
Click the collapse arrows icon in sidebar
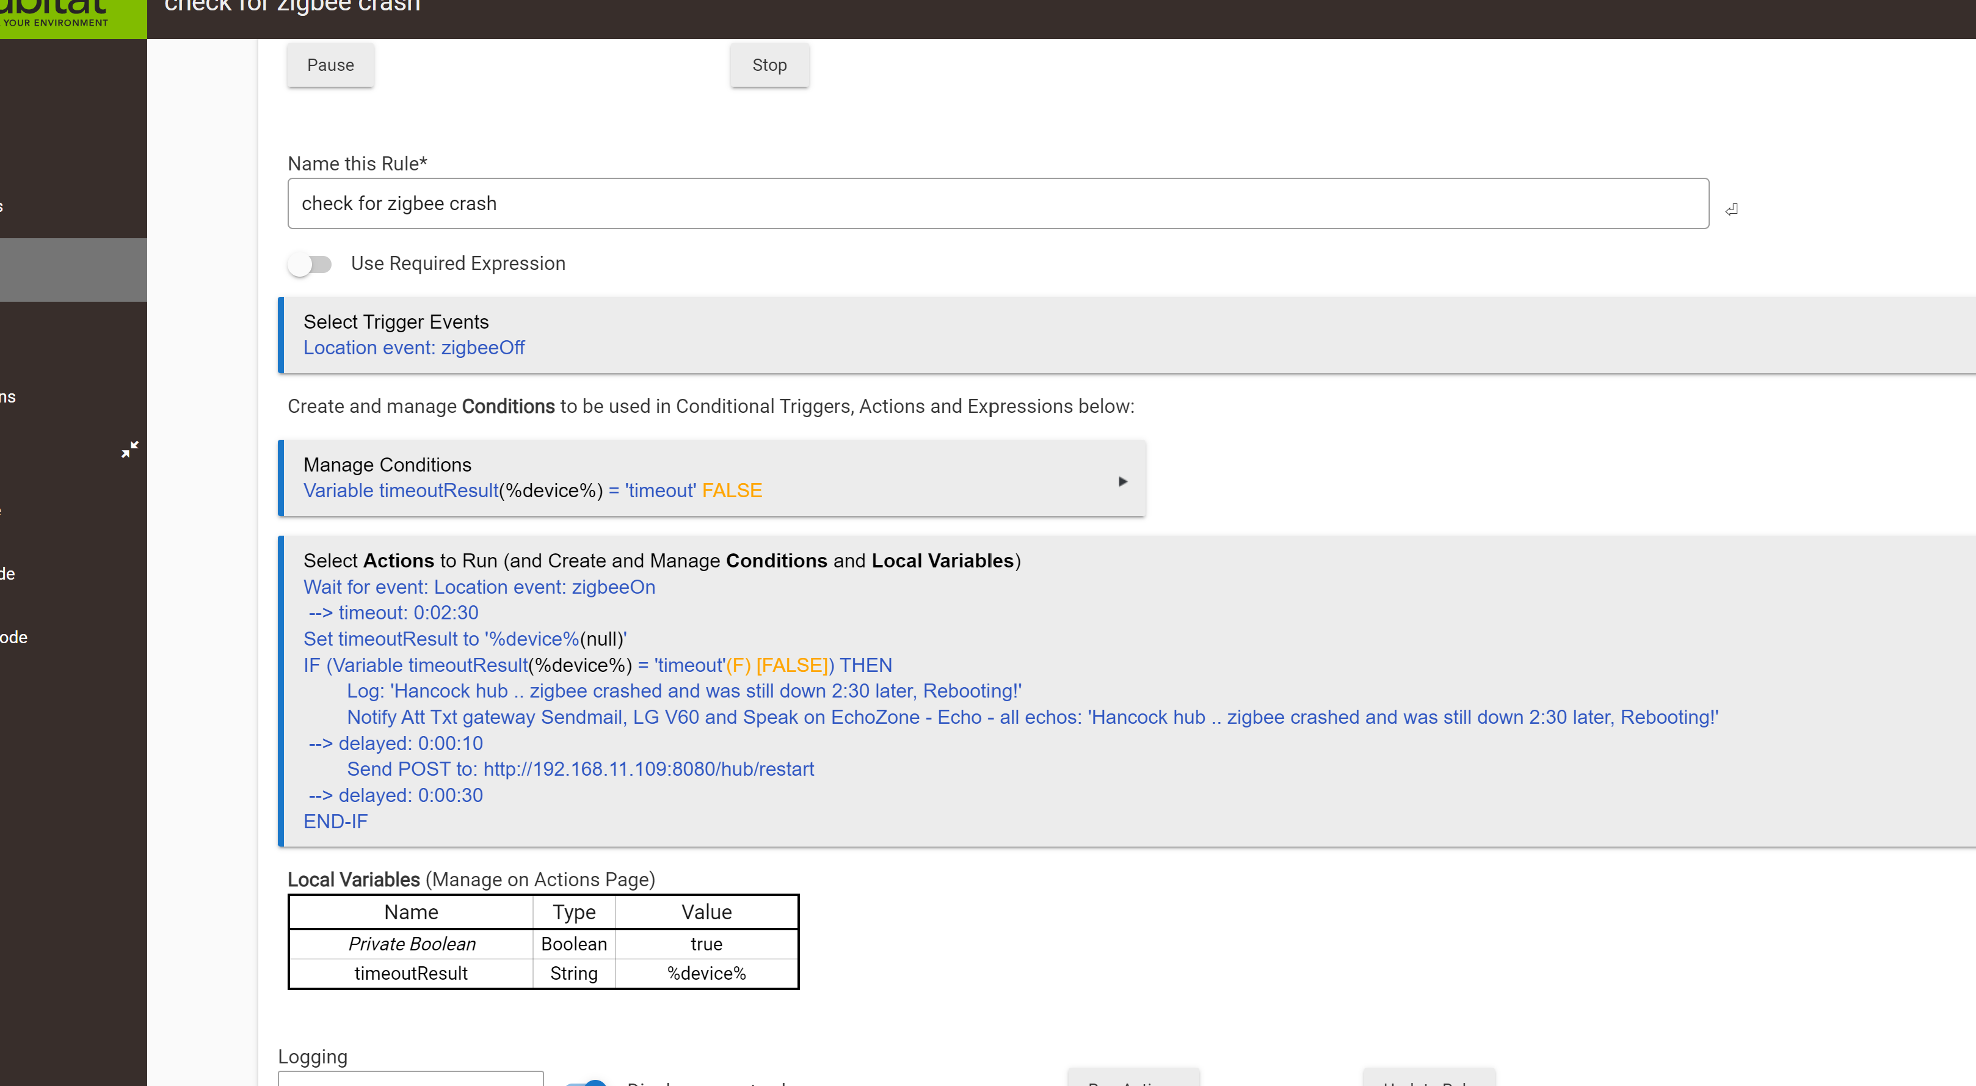point(129,449)
